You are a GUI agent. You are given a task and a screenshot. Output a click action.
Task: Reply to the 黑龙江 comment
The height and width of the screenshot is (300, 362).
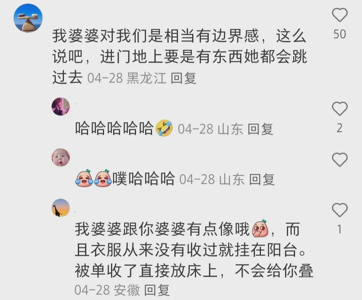(x=183, y=78)
